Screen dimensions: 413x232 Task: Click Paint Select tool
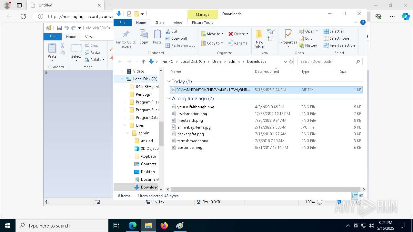pyautogui.click(x=76, y=53)
